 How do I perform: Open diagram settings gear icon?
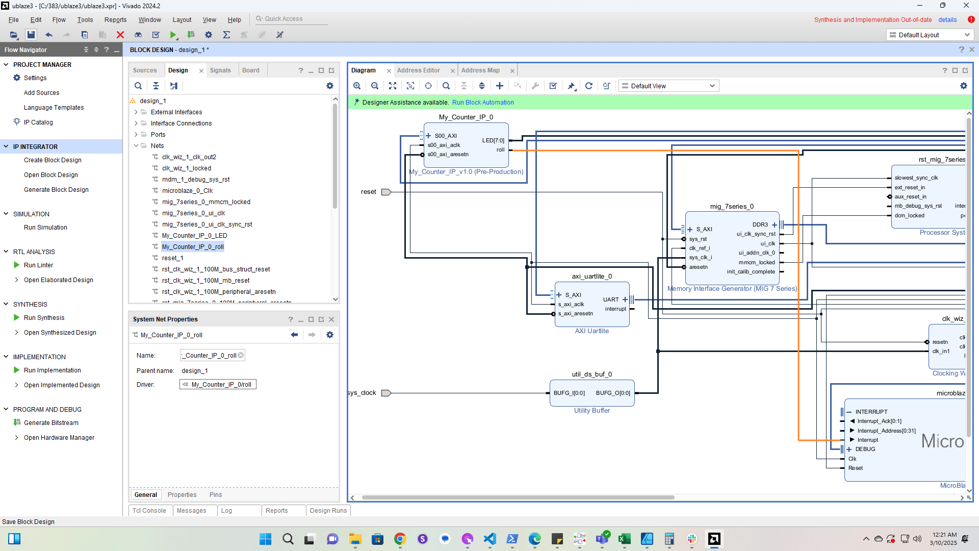click(963, 86)
